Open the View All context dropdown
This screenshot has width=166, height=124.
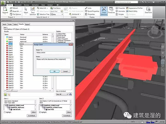tap(62, 94)
